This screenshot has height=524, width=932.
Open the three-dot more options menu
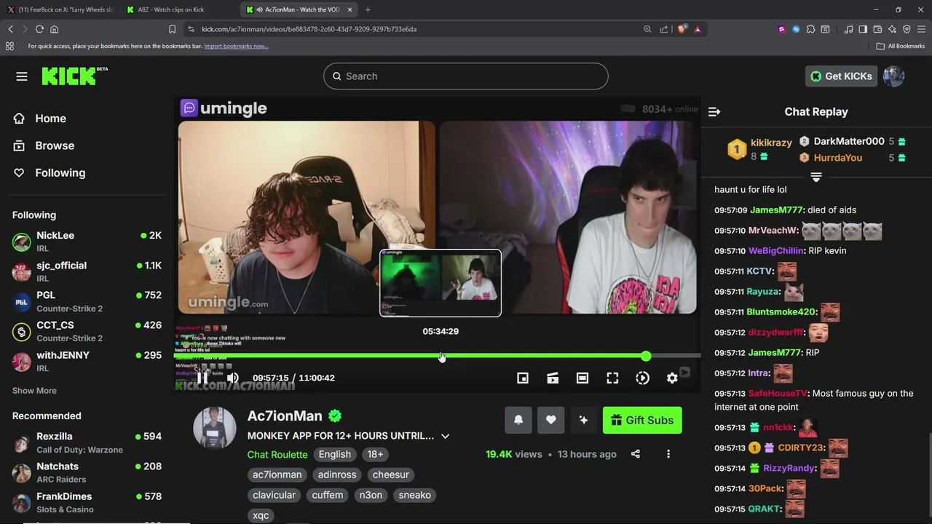pos(668,454)
